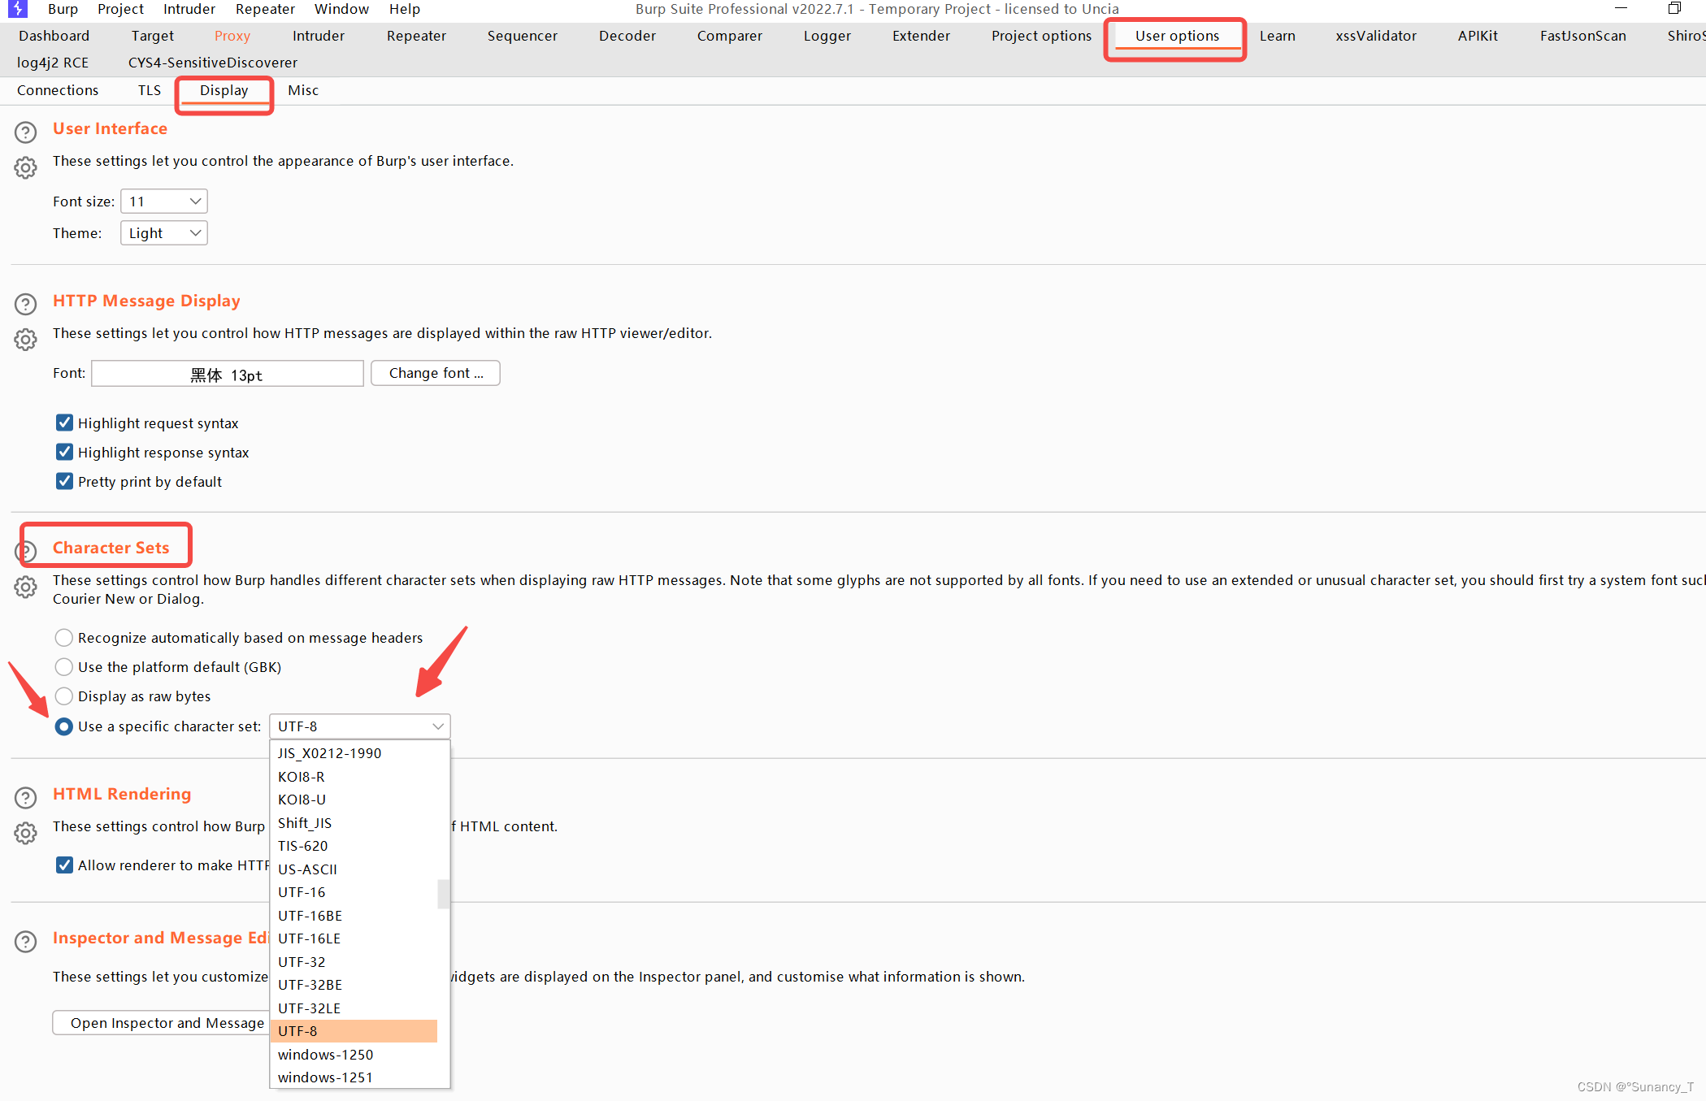Switch to the Learn tab
Screen dimensions: 1706x1101
pos(1277,36)
